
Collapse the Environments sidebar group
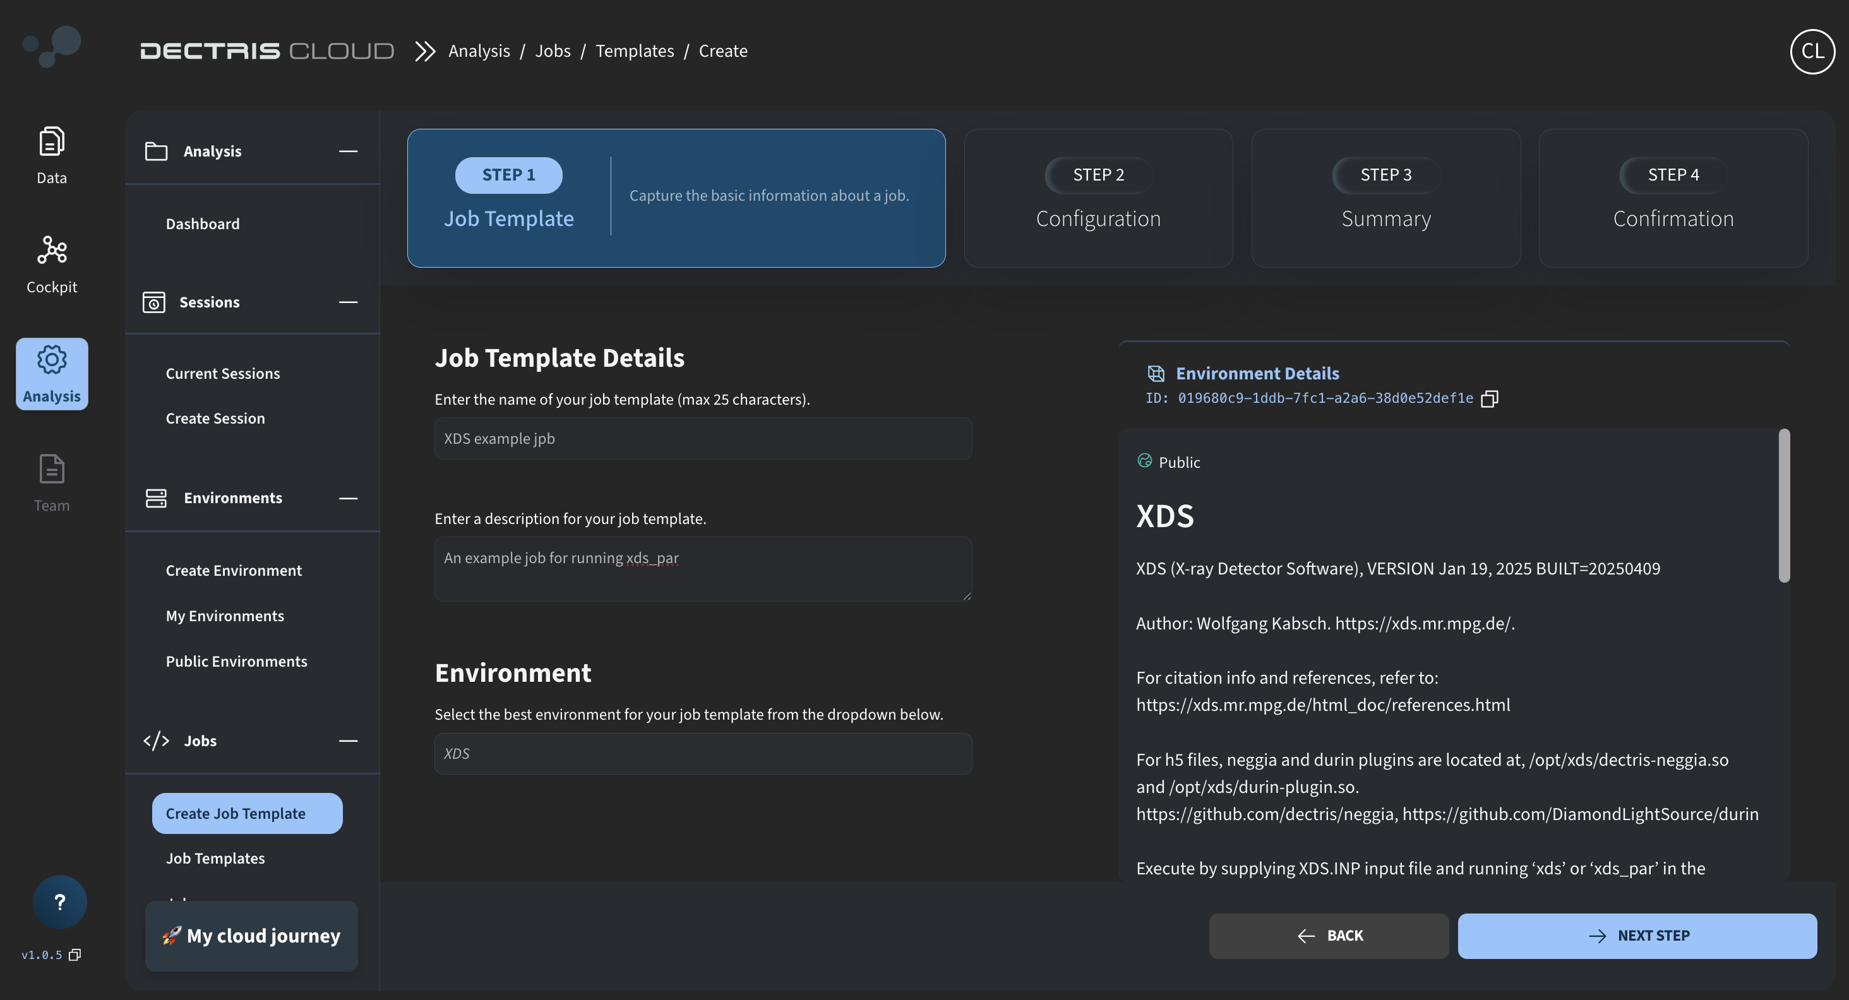[x=348, y=498]
